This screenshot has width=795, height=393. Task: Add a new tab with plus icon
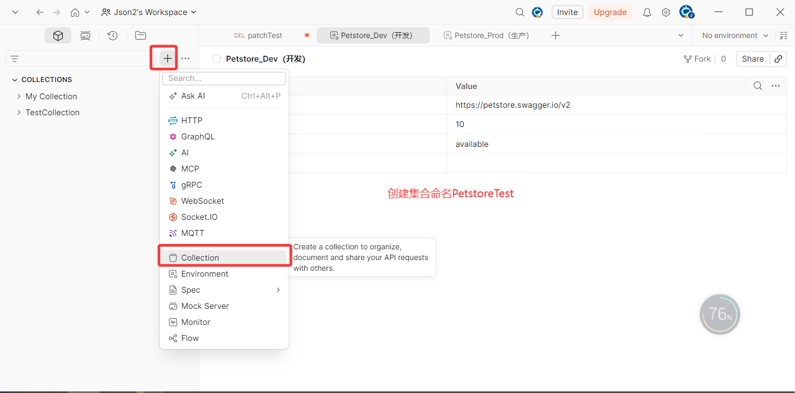point(556,35)
